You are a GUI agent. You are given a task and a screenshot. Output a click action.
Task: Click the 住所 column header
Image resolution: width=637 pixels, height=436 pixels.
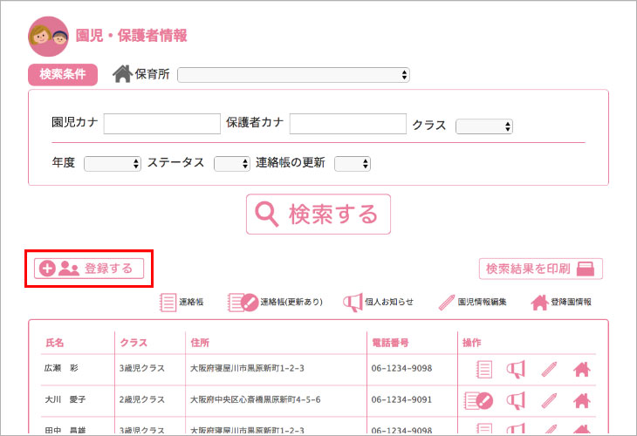click(x=200, y=343)
